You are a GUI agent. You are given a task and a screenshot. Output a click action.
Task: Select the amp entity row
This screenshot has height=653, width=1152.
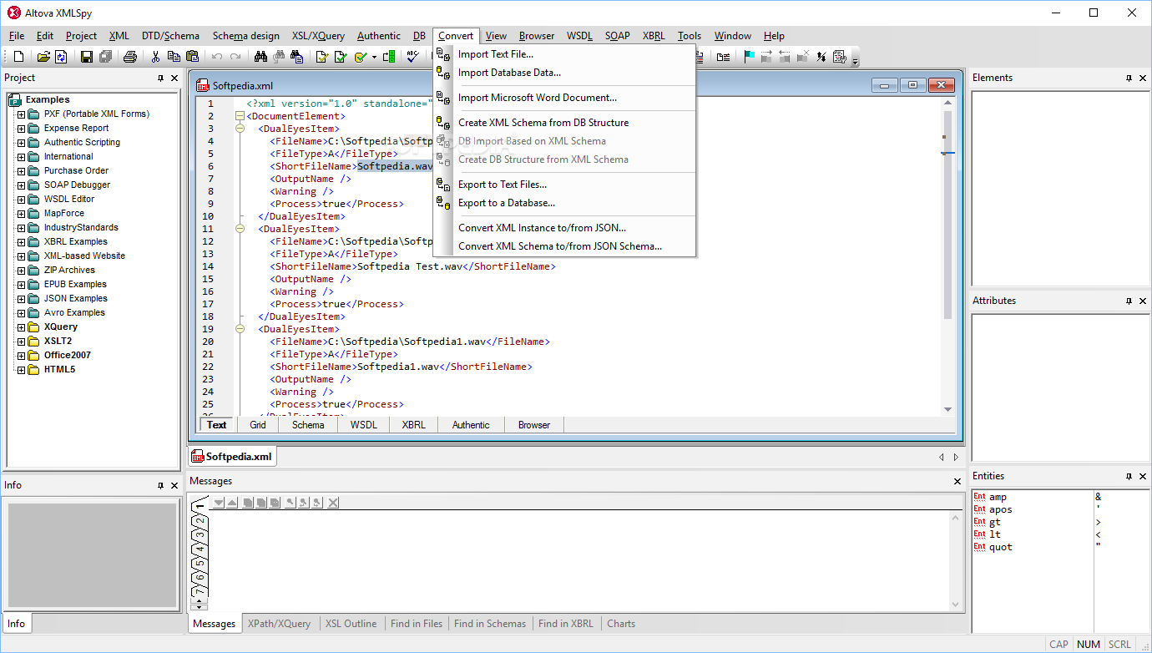coord(1033,497)
